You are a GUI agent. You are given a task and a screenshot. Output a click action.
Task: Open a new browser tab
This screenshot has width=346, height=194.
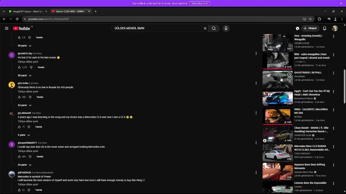pos(95,11)
